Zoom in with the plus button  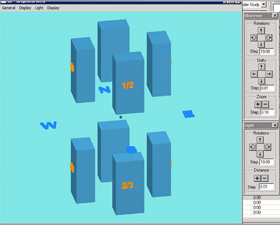pyautogui.click(x=258, y=104)
